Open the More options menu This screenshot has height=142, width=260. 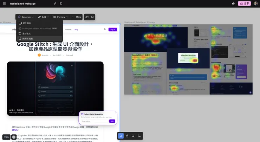[x=77, y=17]
